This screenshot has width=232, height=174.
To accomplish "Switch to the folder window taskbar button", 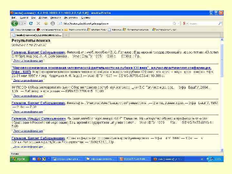I will [x=101, y=159].
